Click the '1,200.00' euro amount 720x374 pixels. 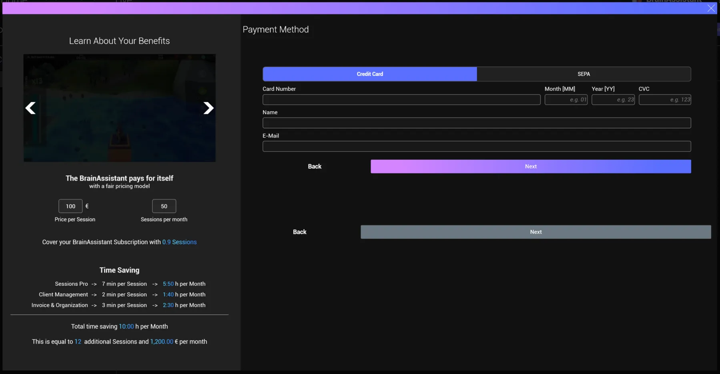tap(162, 342)
